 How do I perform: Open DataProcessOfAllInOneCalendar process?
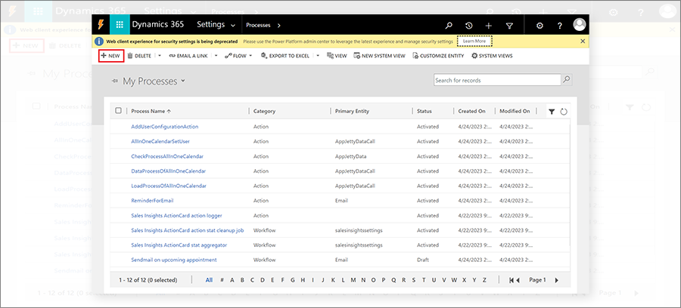click(169, 171)
